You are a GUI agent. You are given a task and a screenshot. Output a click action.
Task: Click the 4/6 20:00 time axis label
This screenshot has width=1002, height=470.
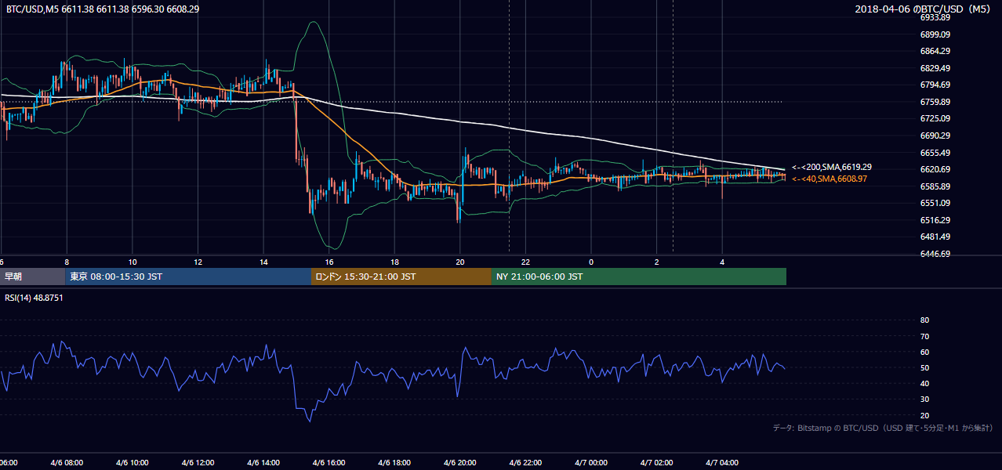460,463
